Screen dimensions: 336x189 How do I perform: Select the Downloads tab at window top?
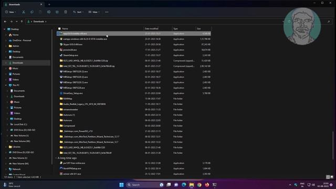click(x=23, y=4)
